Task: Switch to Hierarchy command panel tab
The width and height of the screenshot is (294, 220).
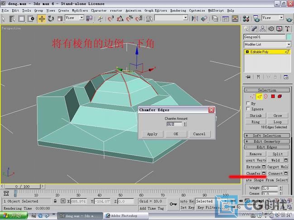Action: point(263,29)
